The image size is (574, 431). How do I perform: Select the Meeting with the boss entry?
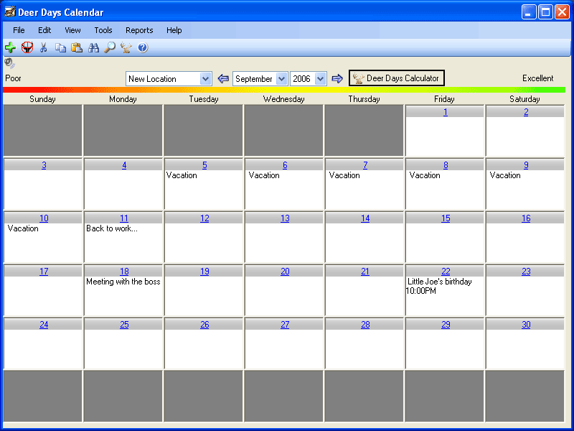[x=123, y=282]
